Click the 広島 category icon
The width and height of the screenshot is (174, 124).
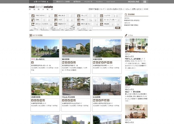coord(33,20)
